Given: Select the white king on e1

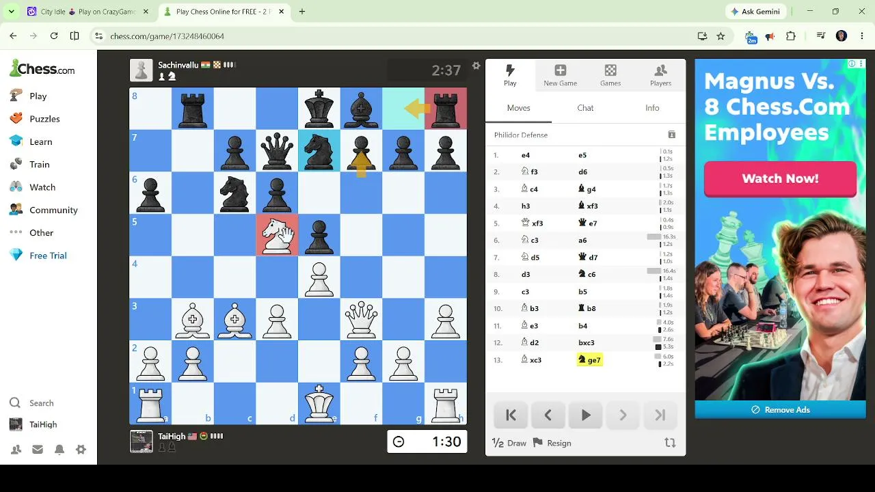Looking at the screenshot, I should click(319, 403).
